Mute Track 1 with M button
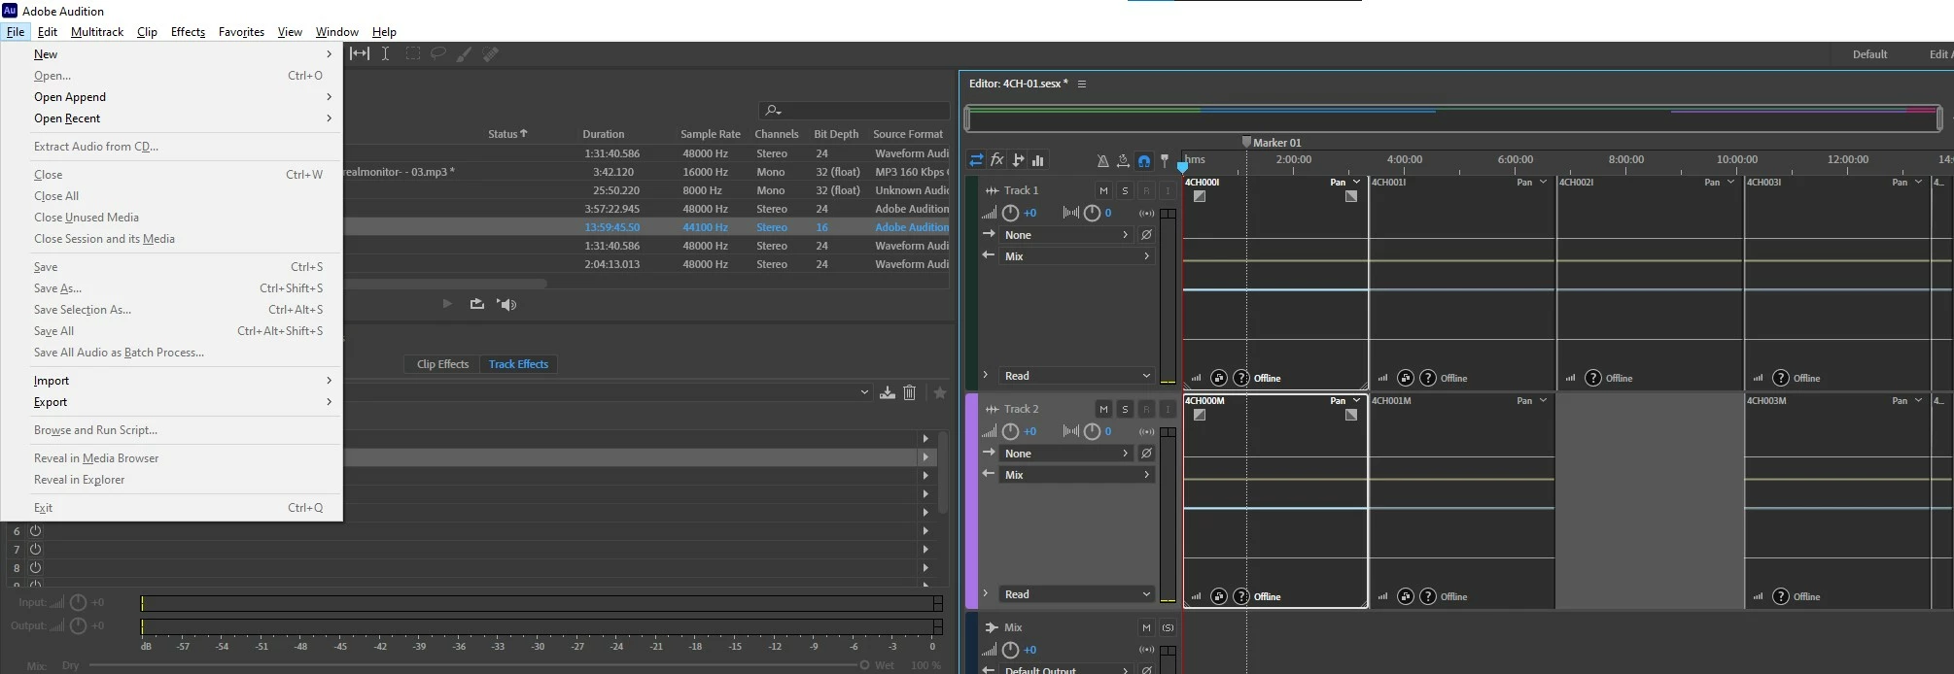Viewport: 1954px width, 674px height. point(1103,190)
